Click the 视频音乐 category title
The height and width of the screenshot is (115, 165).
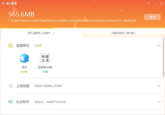[x=23, y=45]
